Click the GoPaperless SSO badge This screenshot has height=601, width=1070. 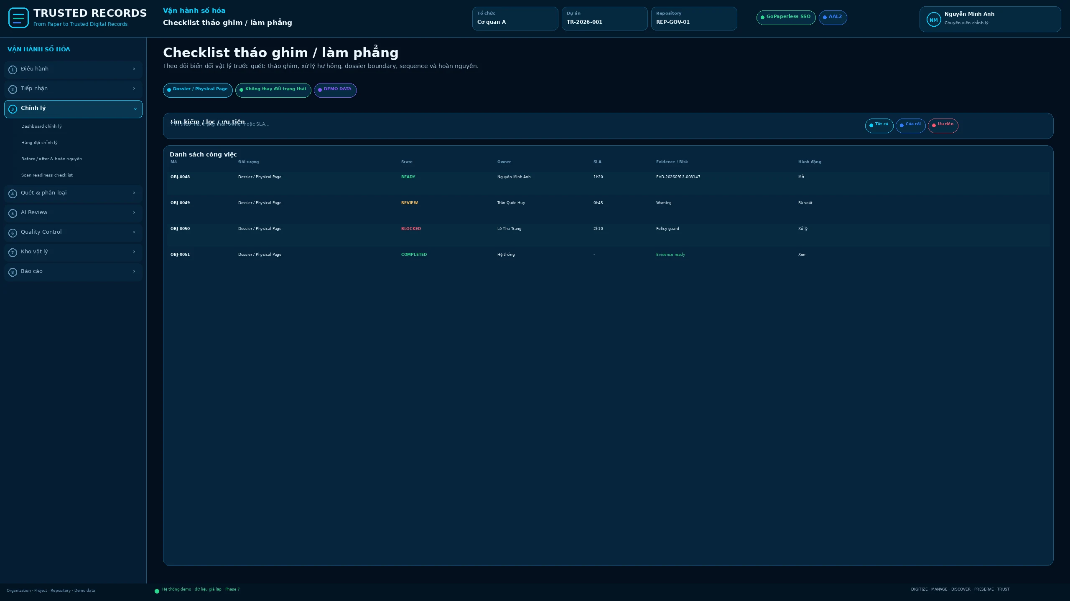(786, 18)
